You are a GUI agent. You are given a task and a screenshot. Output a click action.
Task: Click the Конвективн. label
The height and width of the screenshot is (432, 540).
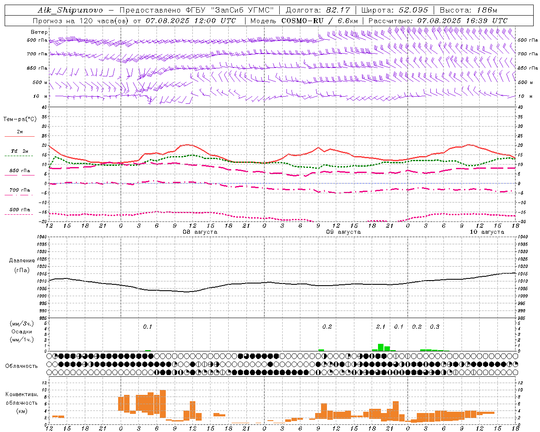22,394
